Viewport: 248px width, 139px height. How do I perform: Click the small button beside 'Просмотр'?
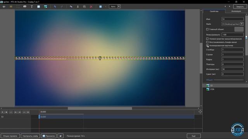click(60, 136)
